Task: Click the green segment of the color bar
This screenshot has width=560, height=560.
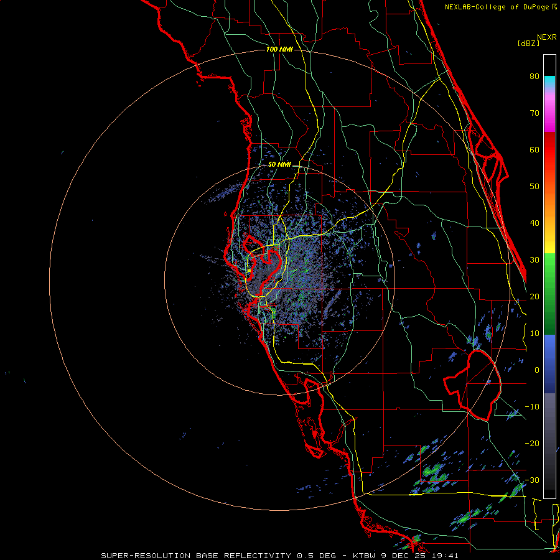Action: (549, 294)
